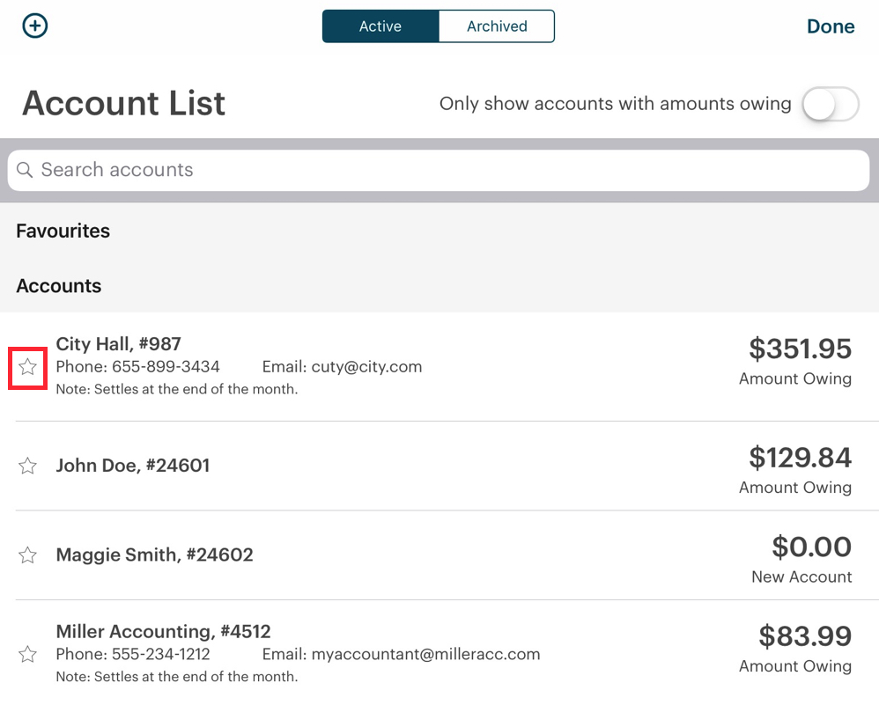Switch to the Archived tab
The height and width of the screenshot is (705, 879).
click(496, 26)
